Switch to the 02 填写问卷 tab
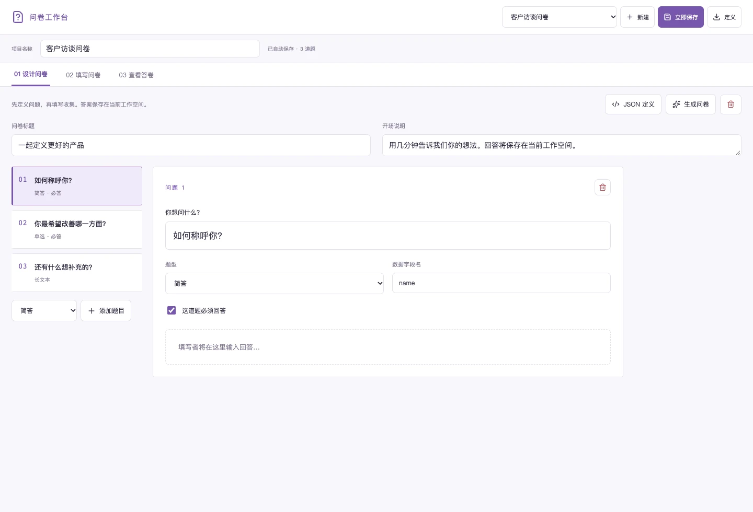This screenshot has height=512, width=753. coord(83,75)
